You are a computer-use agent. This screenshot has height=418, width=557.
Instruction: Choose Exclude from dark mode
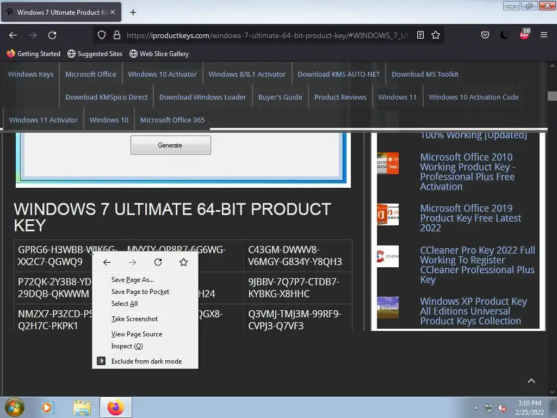click(145, 361)
